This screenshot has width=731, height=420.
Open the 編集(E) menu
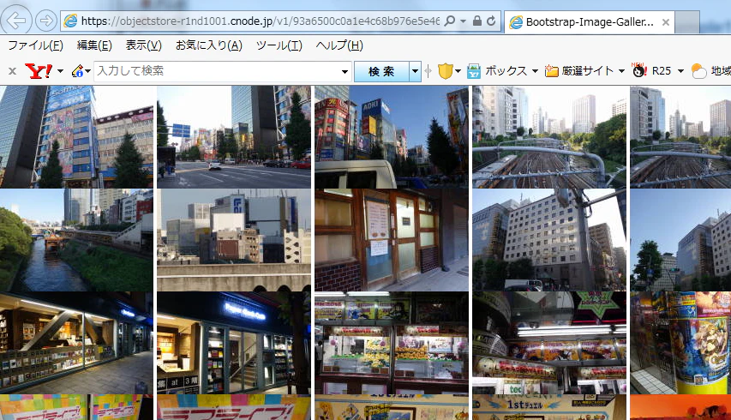pyautogui.click(x=94, y=45)
